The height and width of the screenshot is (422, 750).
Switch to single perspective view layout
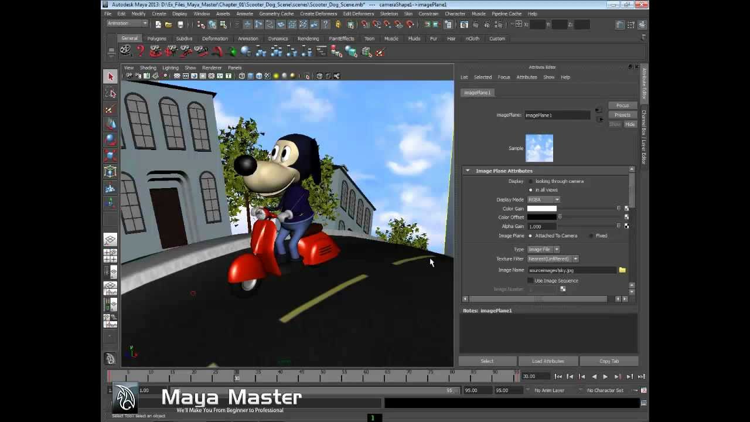110,240
